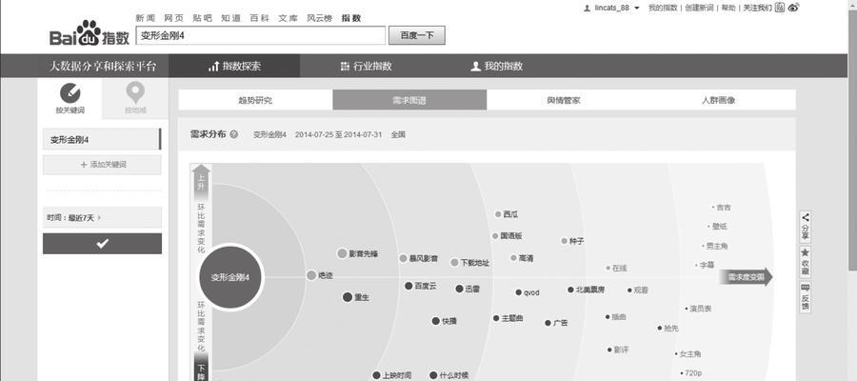The image size is (857, 381).
Task: Select the 按地域 location pin icon
Action: click(135, 92)
